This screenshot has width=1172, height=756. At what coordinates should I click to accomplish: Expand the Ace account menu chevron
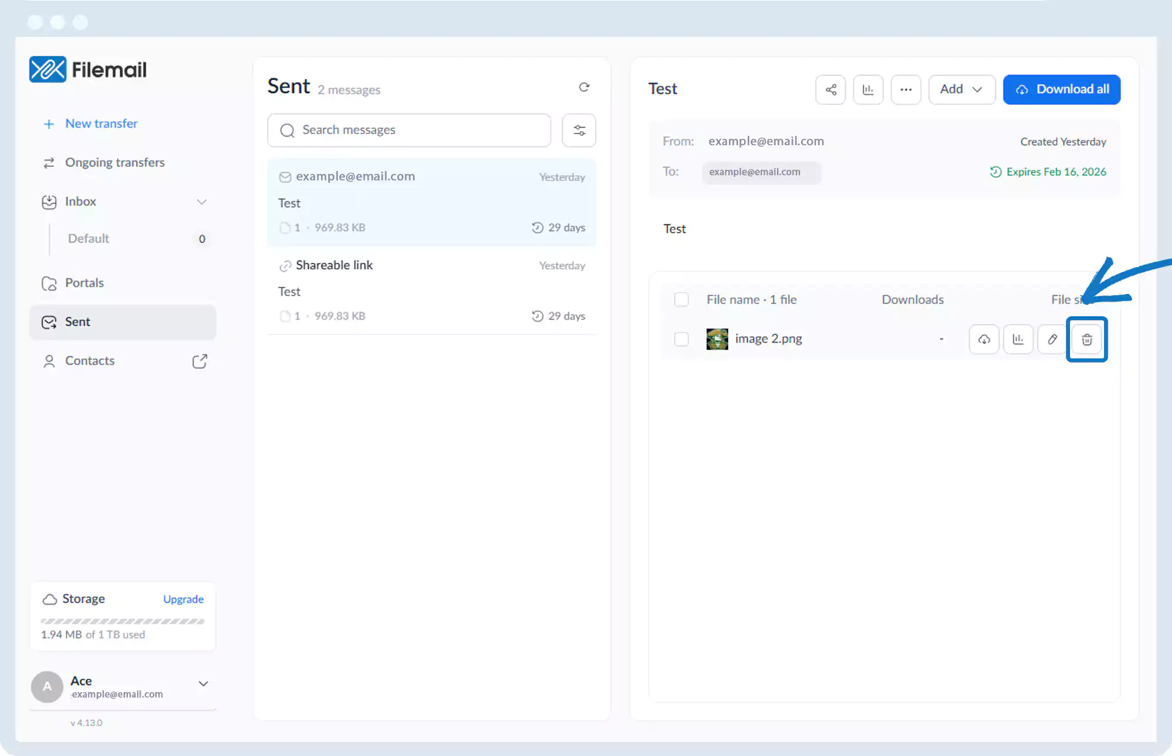click(203, 684)
